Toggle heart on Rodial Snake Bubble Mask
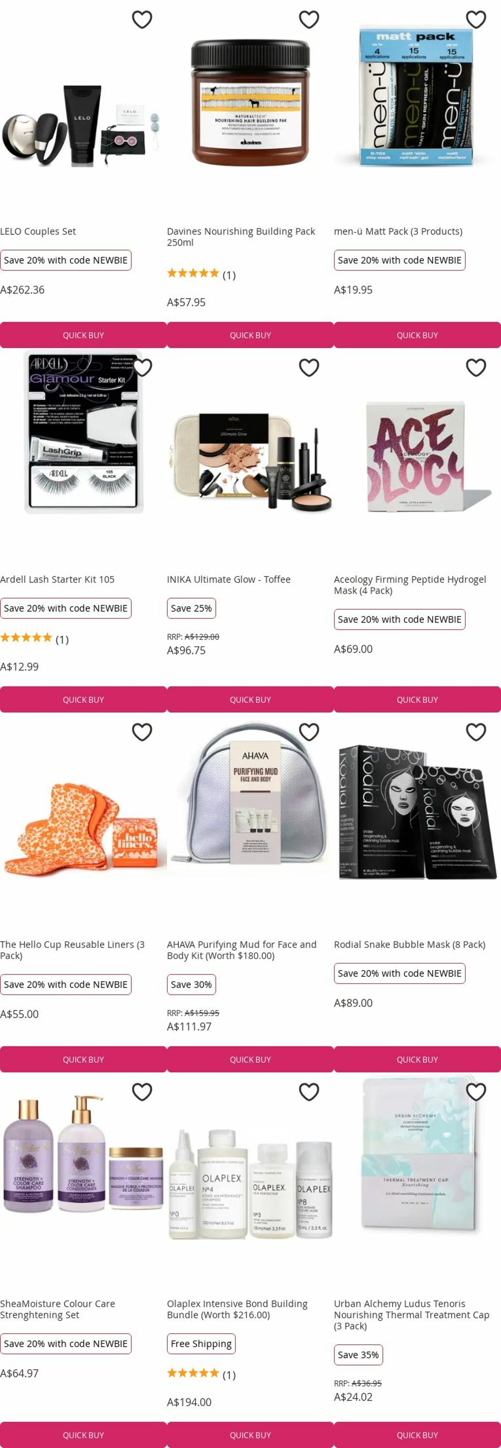 476,732
